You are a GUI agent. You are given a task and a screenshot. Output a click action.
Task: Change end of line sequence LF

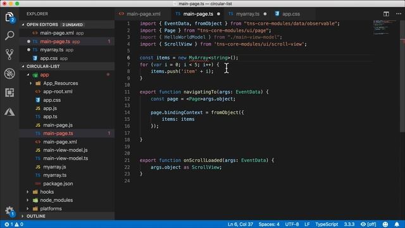(x=307, y=224)
